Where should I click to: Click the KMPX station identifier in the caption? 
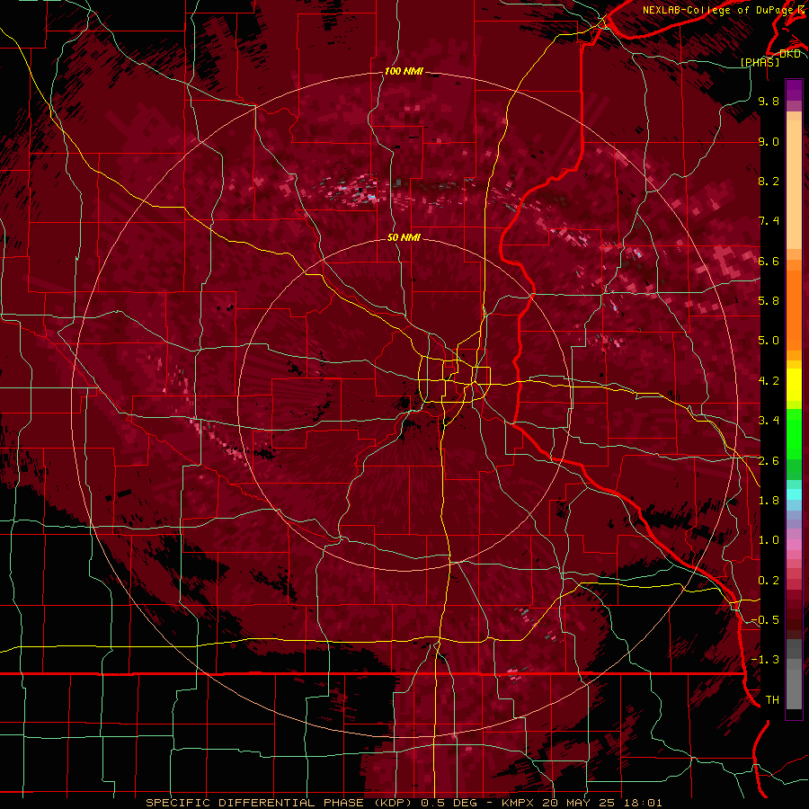(518, 803)
